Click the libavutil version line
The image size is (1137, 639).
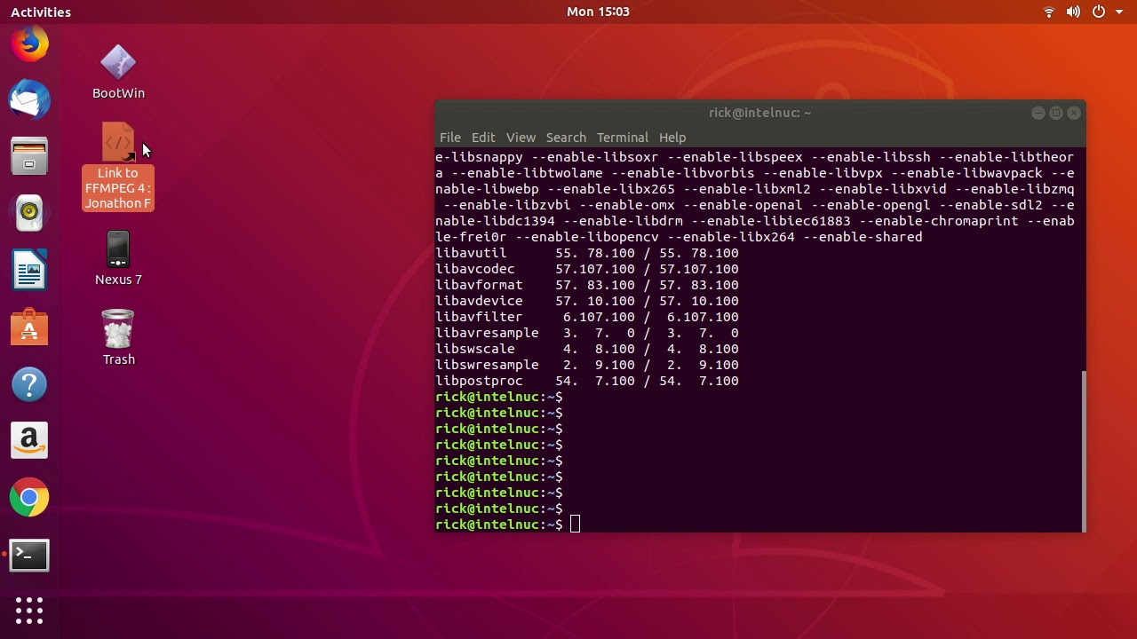(587, 253)
